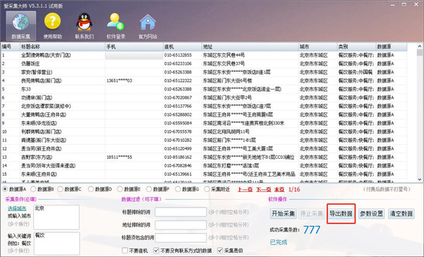Viewport: 424px width, 257px height.
Task: Select the 数据源A radio button
Action: (x=5, y=189)
